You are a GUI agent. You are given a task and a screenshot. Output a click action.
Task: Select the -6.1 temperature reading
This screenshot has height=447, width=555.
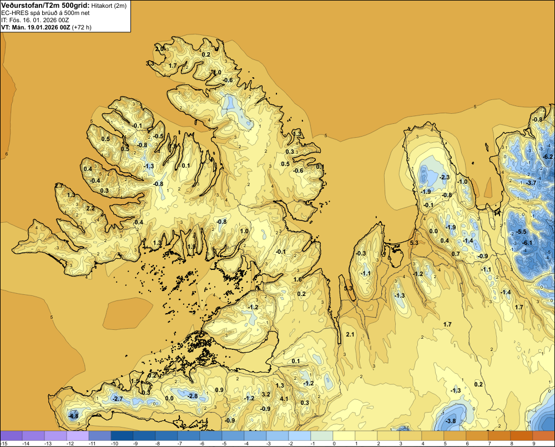tap(527, 243)
